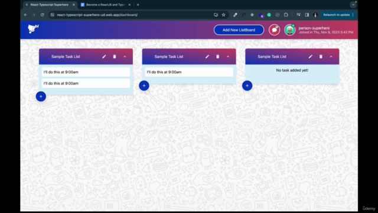Open the font identifier extension icon

pos(244,15)
